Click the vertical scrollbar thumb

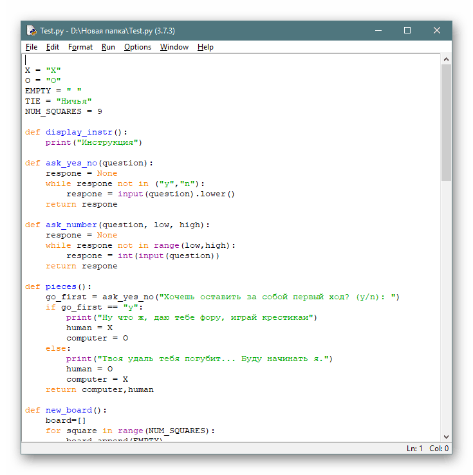pyautogui.click(x=446, y=122)
